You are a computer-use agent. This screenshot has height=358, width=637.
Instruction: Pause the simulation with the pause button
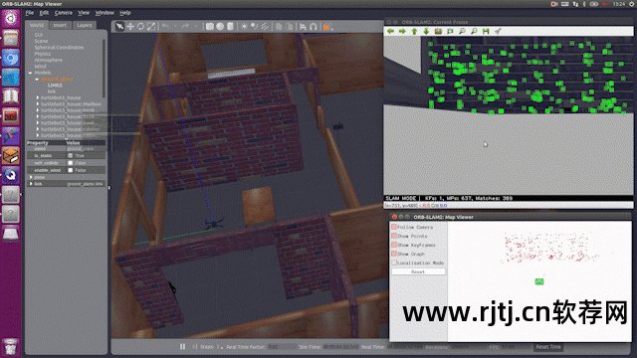(182, 347)
